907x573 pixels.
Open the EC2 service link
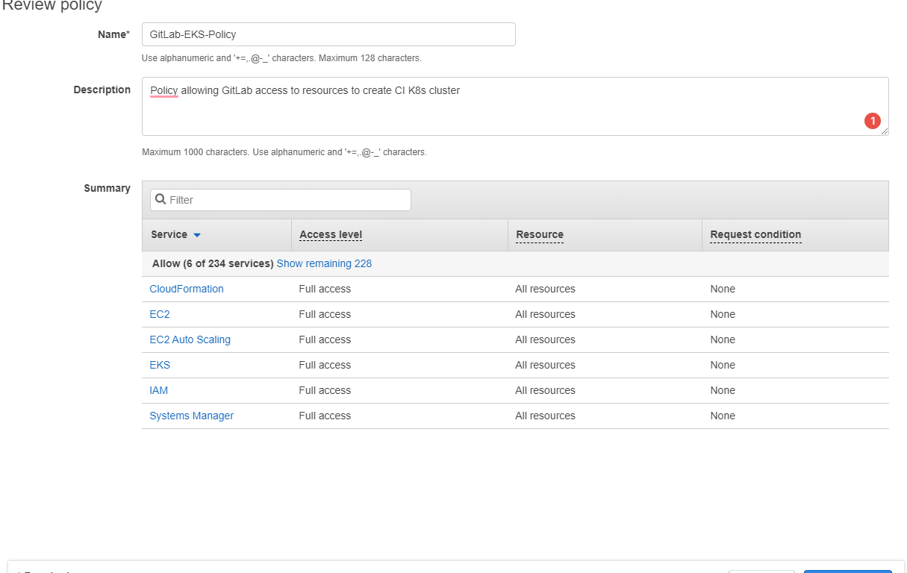click(x=160, y=314)
